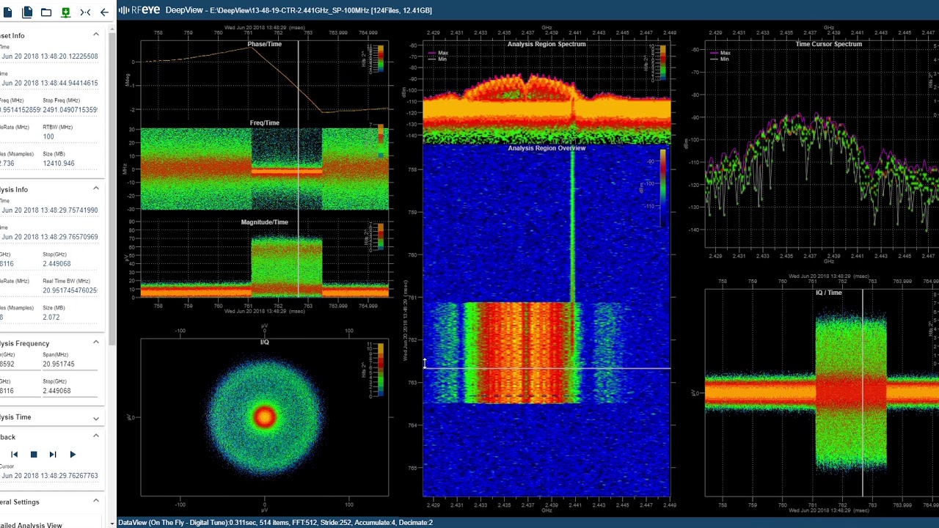Click the Span(MHz) field showing 20.951745
The width and height of the screenshot is (939, 528).
pyautogui.click(x=70, y=364)
